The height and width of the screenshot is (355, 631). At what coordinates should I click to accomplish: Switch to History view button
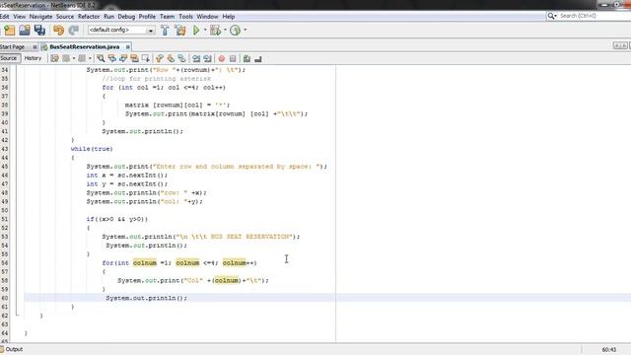click(x=33, y=58)
